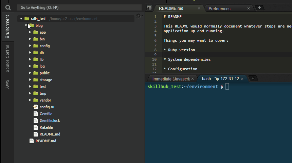Image resolution: width=292 pixels, height=163 pixels.
Task: Expand the vendor folder
Action: pyautogui.click(x=30, y=100)
